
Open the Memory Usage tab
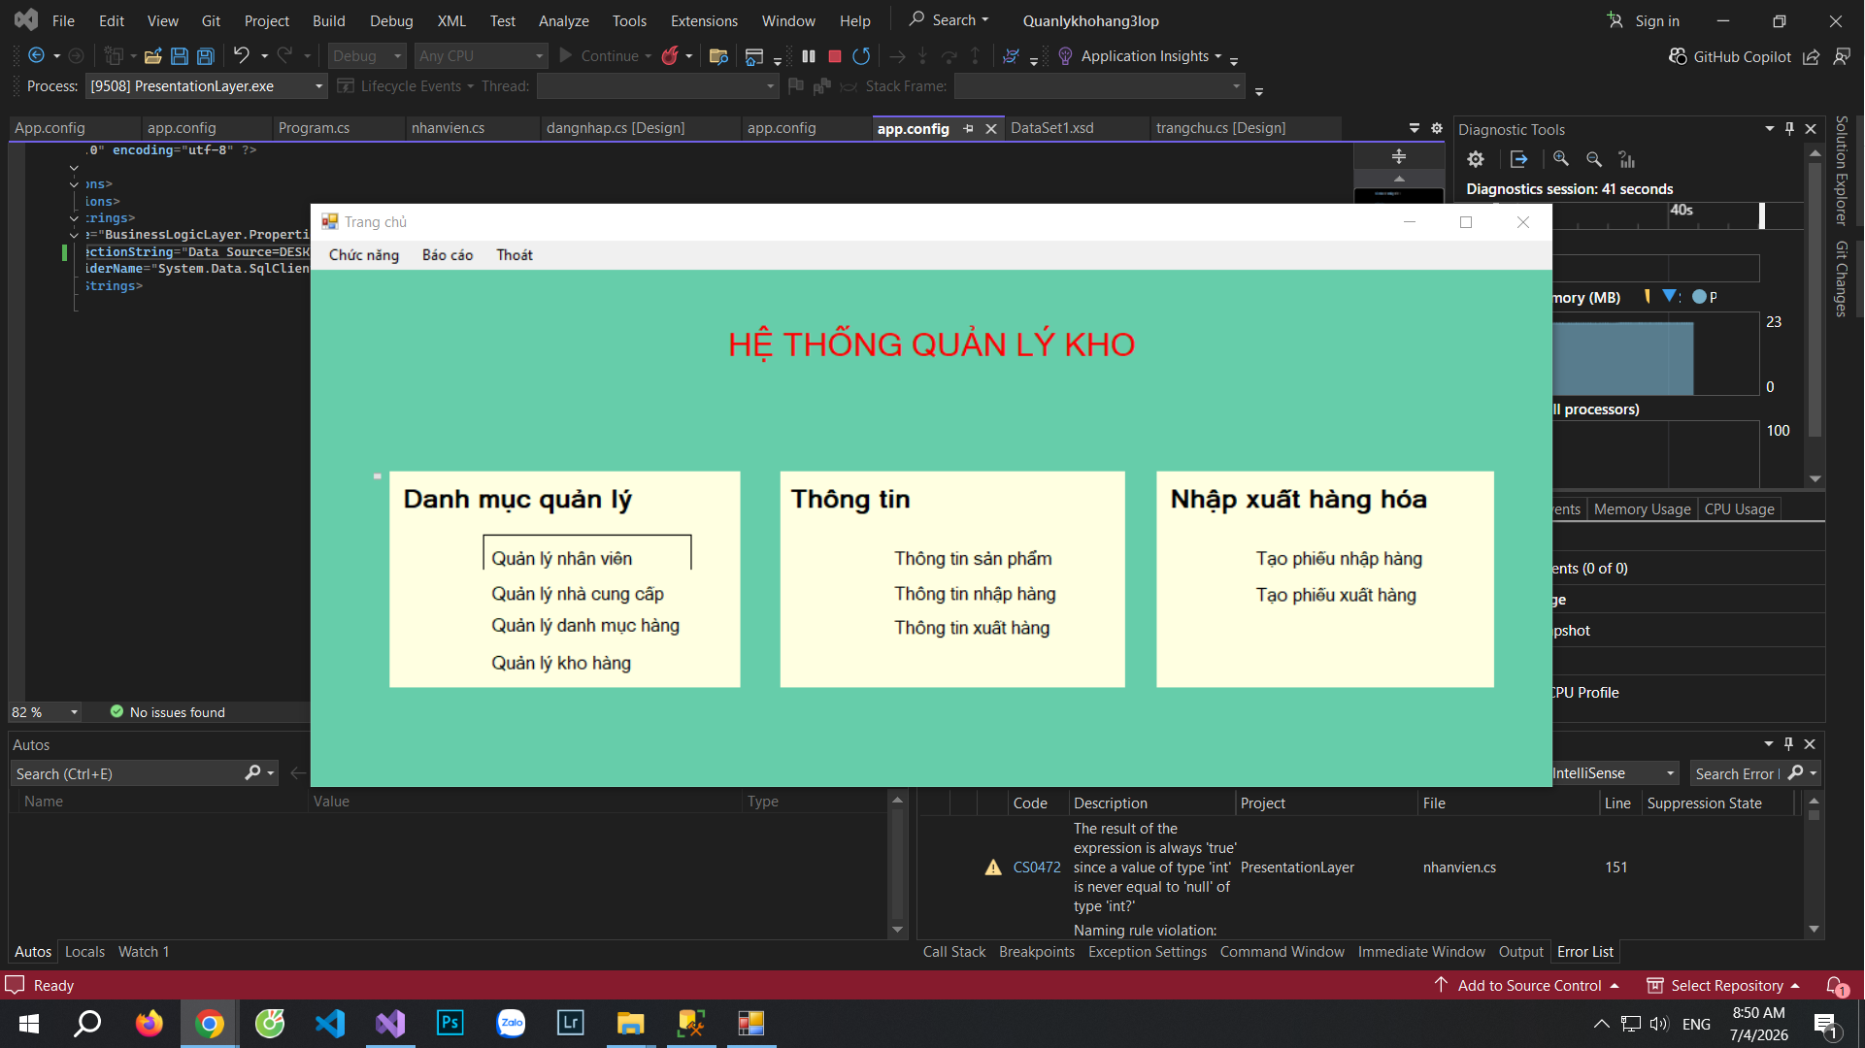(x=1642, y=509)
